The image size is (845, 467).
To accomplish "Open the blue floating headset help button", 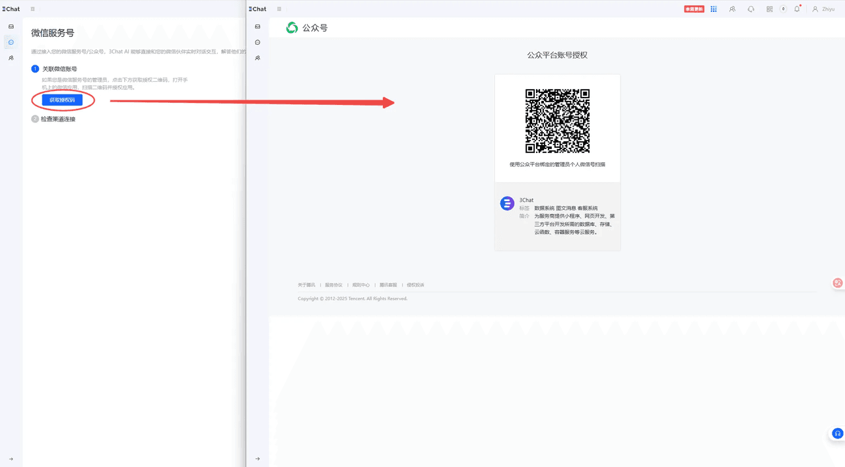I will pos(838,433).
